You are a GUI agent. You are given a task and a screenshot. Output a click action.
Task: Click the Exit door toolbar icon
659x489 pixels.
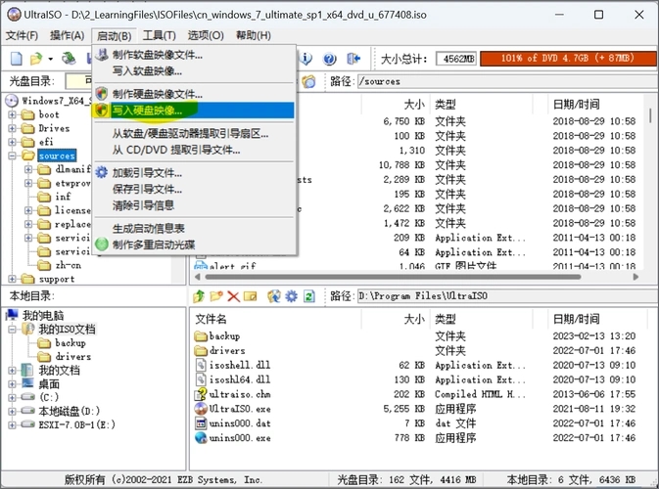[353, 59]
